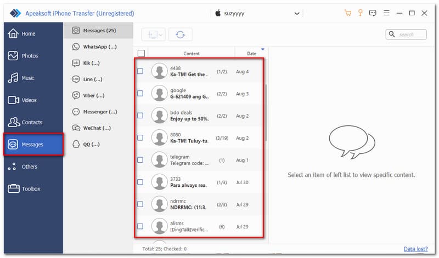Check the box for the alisms message

(140, 226)
